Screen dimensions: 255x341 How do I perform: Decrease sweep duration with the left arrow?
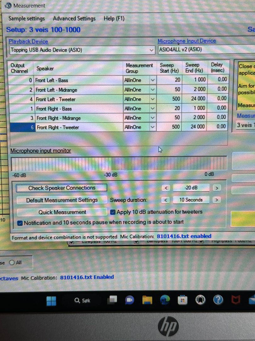(166, 200)
